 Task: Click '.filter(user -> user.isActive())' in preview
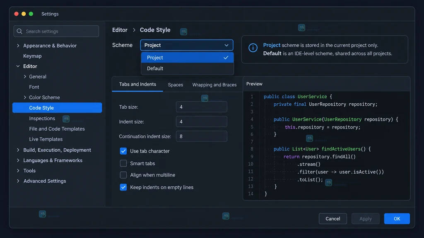point(340,172)
